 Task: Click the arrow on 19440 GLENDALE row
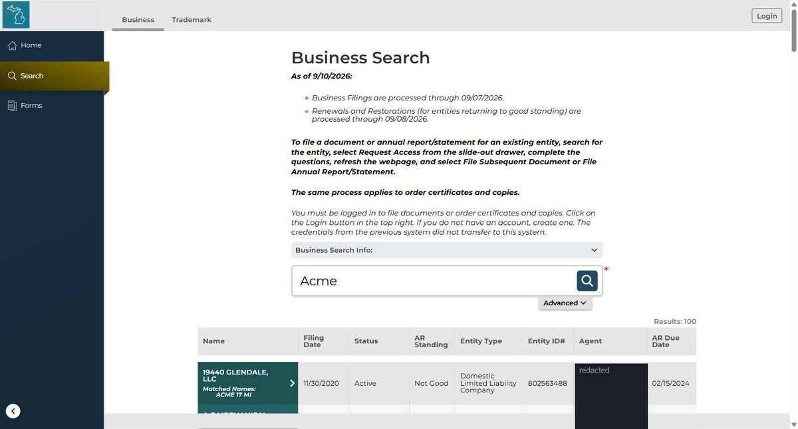tap(292, 383)
